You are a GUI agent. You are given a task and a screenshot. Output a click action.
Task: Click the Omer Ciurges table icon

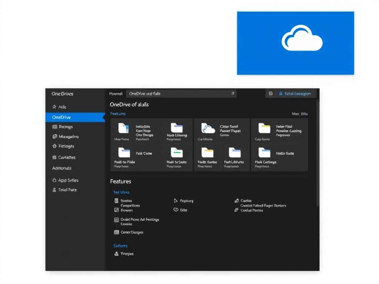coord(116,232)
